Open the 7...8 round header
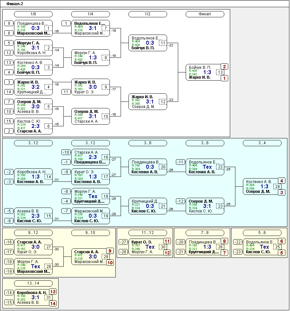290x311 pixels. pos(205,233)
